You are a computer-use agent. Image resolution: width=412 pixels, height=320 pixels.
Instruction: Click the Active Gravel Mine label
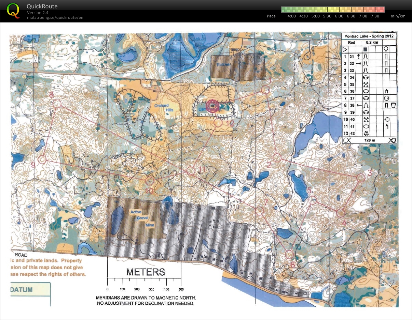click(140, 218)
